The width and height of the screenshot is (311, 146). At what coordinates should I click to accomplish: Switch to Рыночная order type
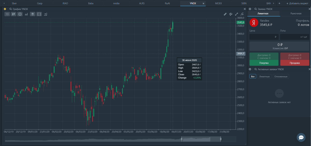(x=296, y=13)
